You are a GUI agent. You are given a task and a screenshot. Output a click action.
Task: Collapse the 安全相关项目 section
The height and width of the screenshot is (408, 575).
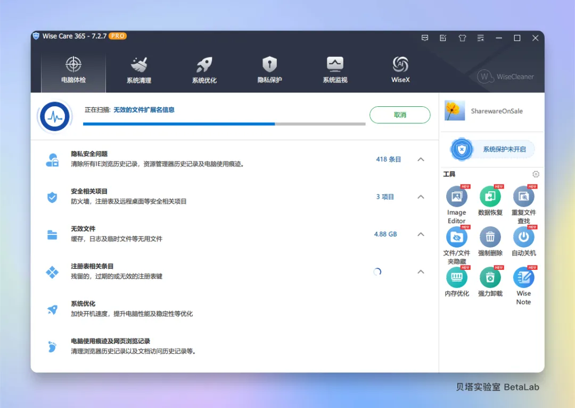point(421,197)
